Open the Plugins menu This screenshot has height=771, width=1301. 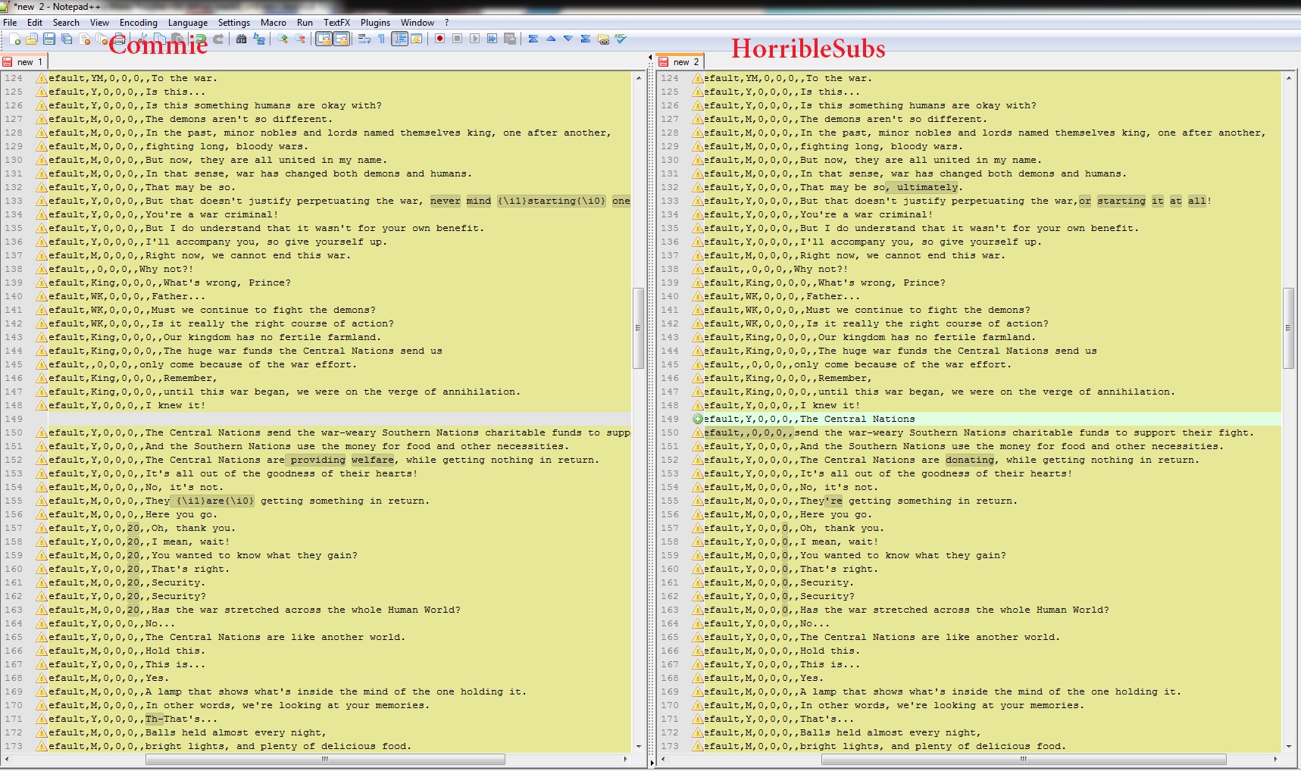point(375,23)
